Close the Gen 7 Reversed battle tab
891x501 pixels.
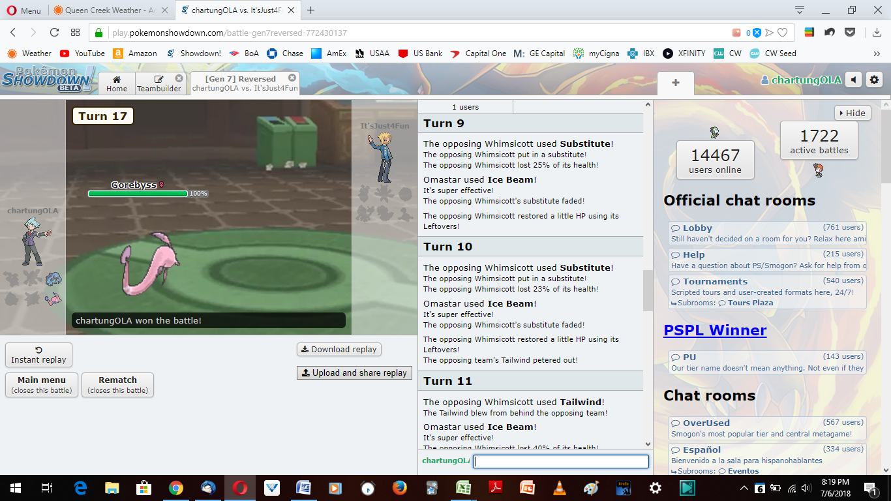(x=292, y=78)
